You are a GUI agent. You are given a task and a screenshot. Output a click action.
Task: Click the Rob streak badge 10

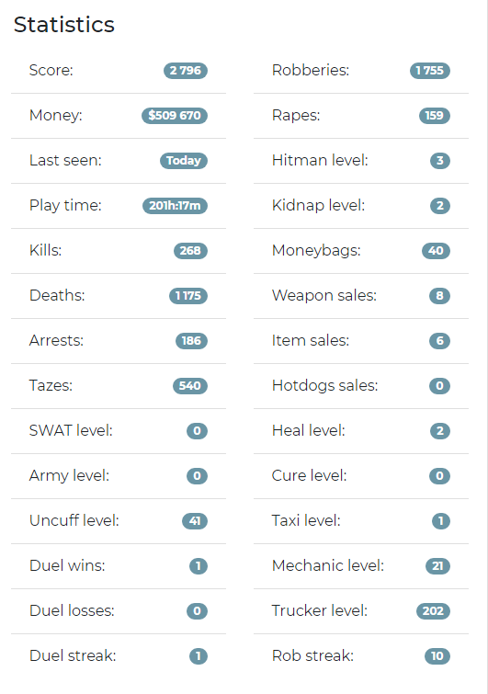(437, 656)
